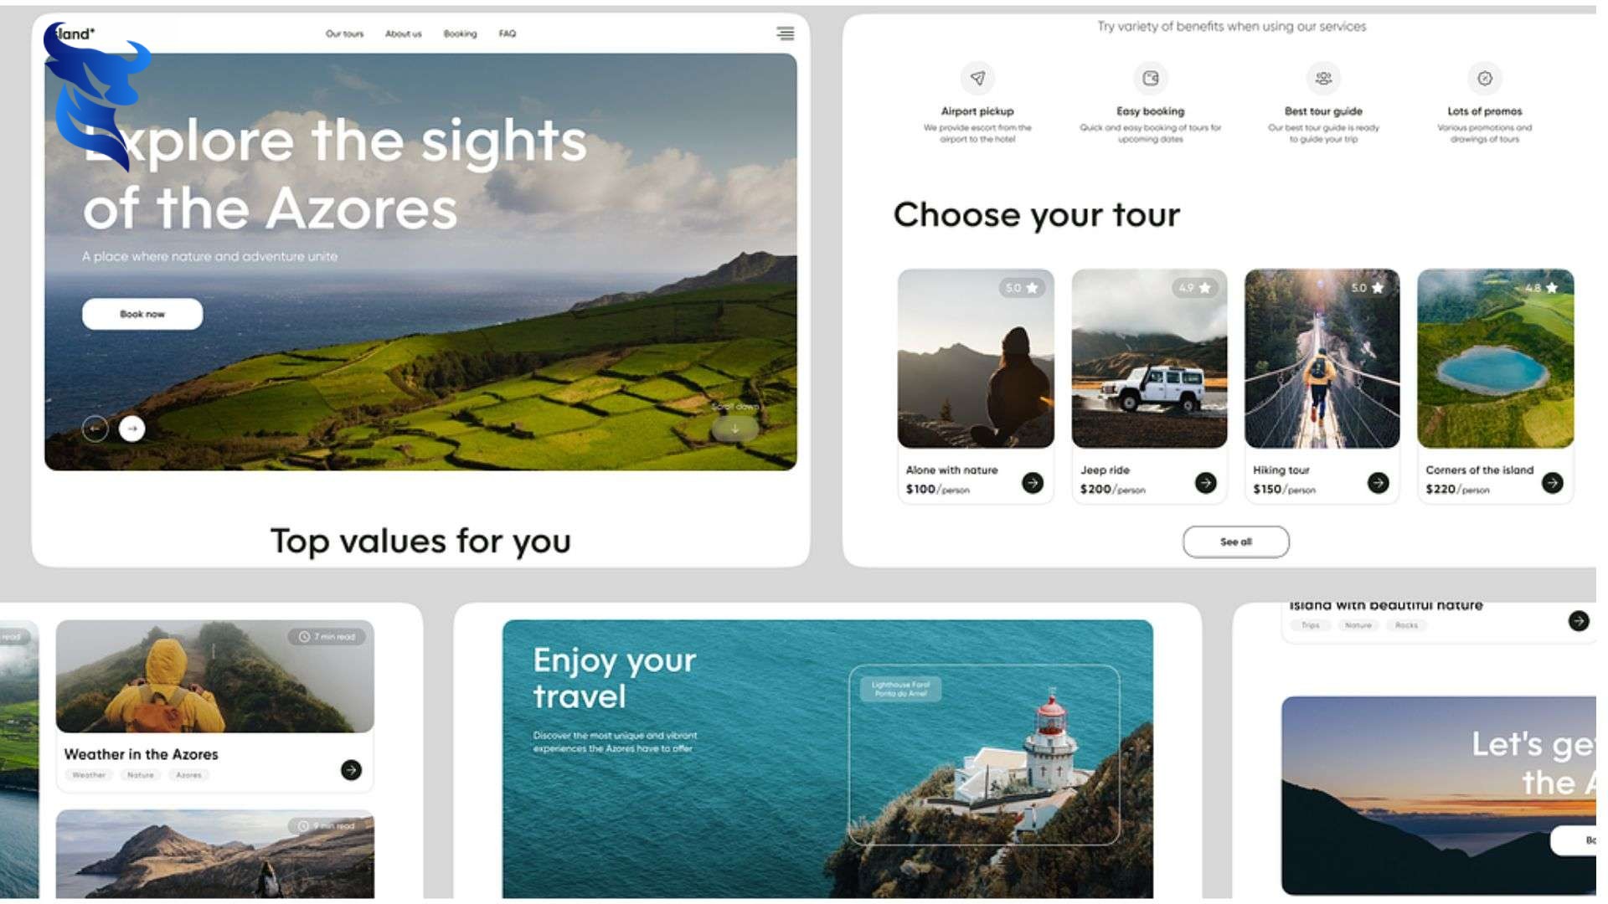Click the Book now button

(x=142, y=312)
